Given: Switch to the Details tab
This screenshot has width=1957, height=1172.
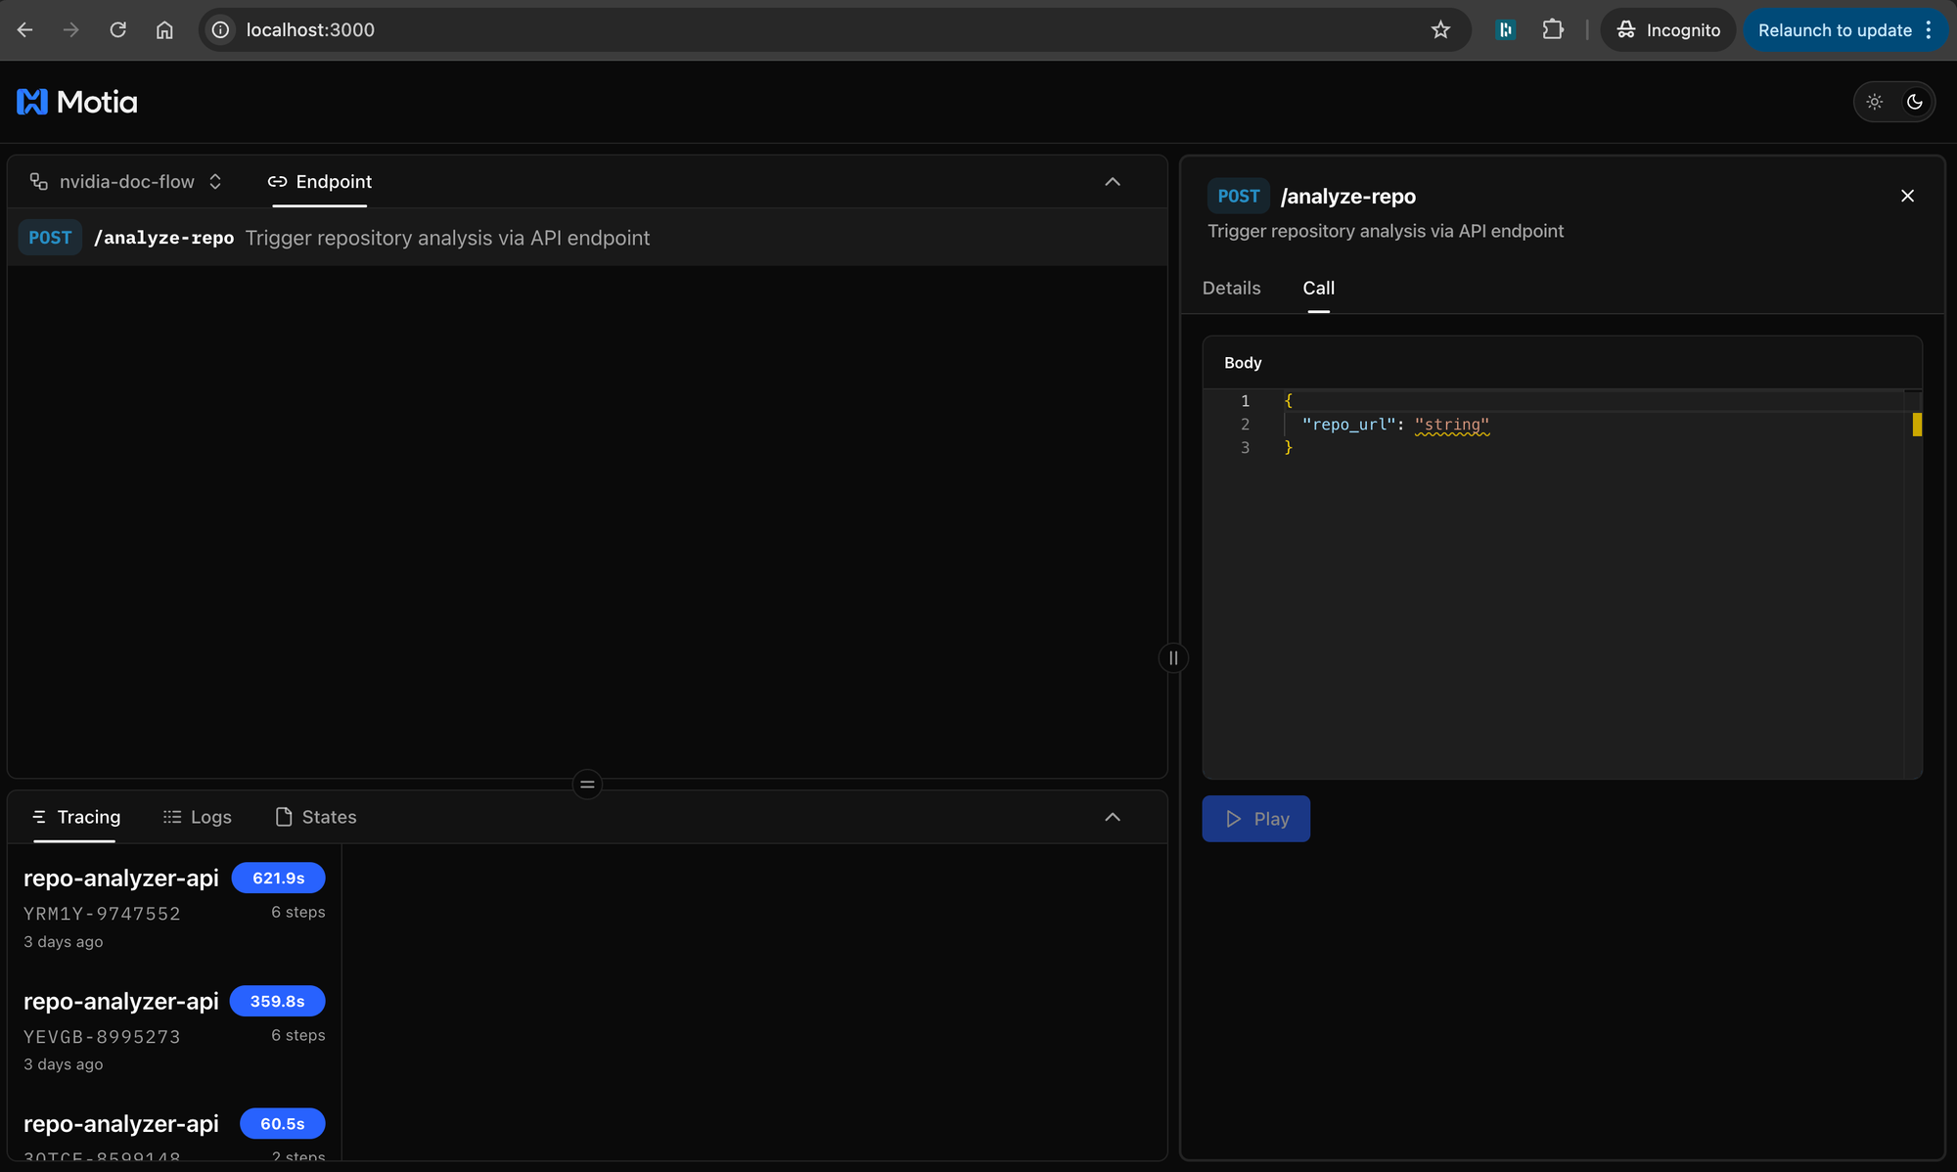Looking at the screenshot, I should click(1231, 288).
